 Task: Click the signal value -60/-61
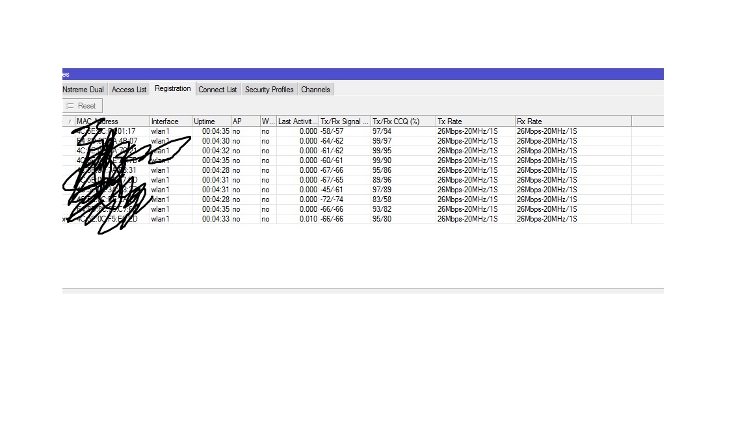[332, 161]
